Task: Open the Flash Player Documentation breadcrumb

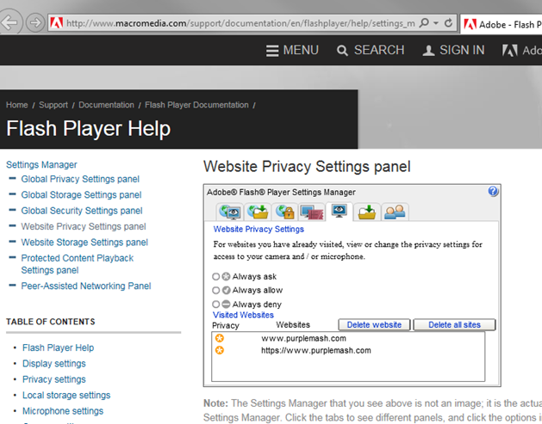Action: coord(196,105)
